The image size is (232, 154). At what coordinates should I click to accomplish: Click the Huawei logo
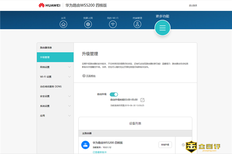pyautogui.click(x=49, y=5)
